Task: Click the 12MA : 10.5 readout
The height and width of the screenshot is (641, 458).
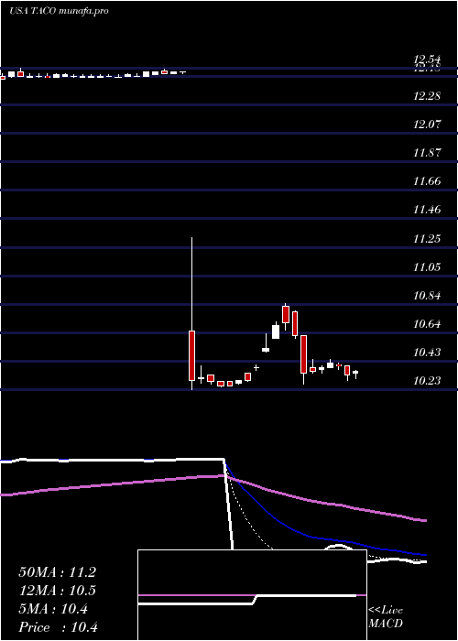Action: [x=57, y=591]
